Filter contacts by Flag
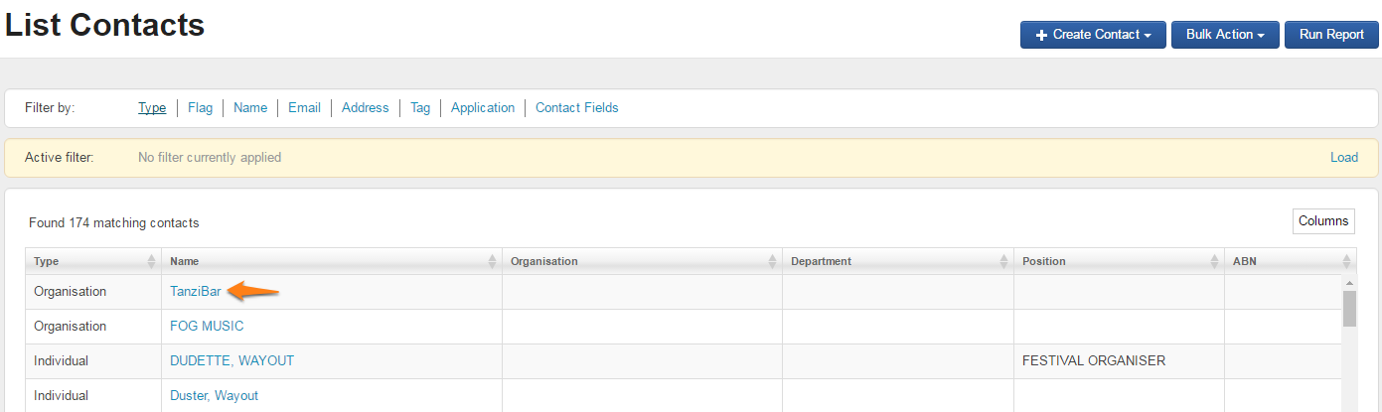Image resolution: width=1382 pixels, height=412 pixels. pos(200,107)
